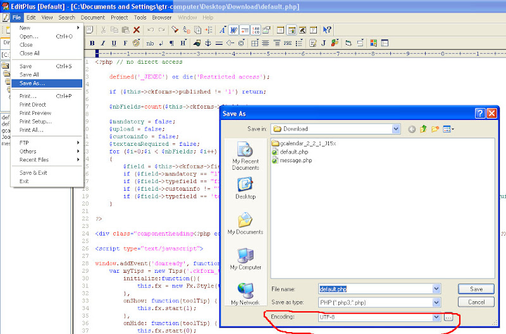Click the Save button in dialog

[476, 289]
